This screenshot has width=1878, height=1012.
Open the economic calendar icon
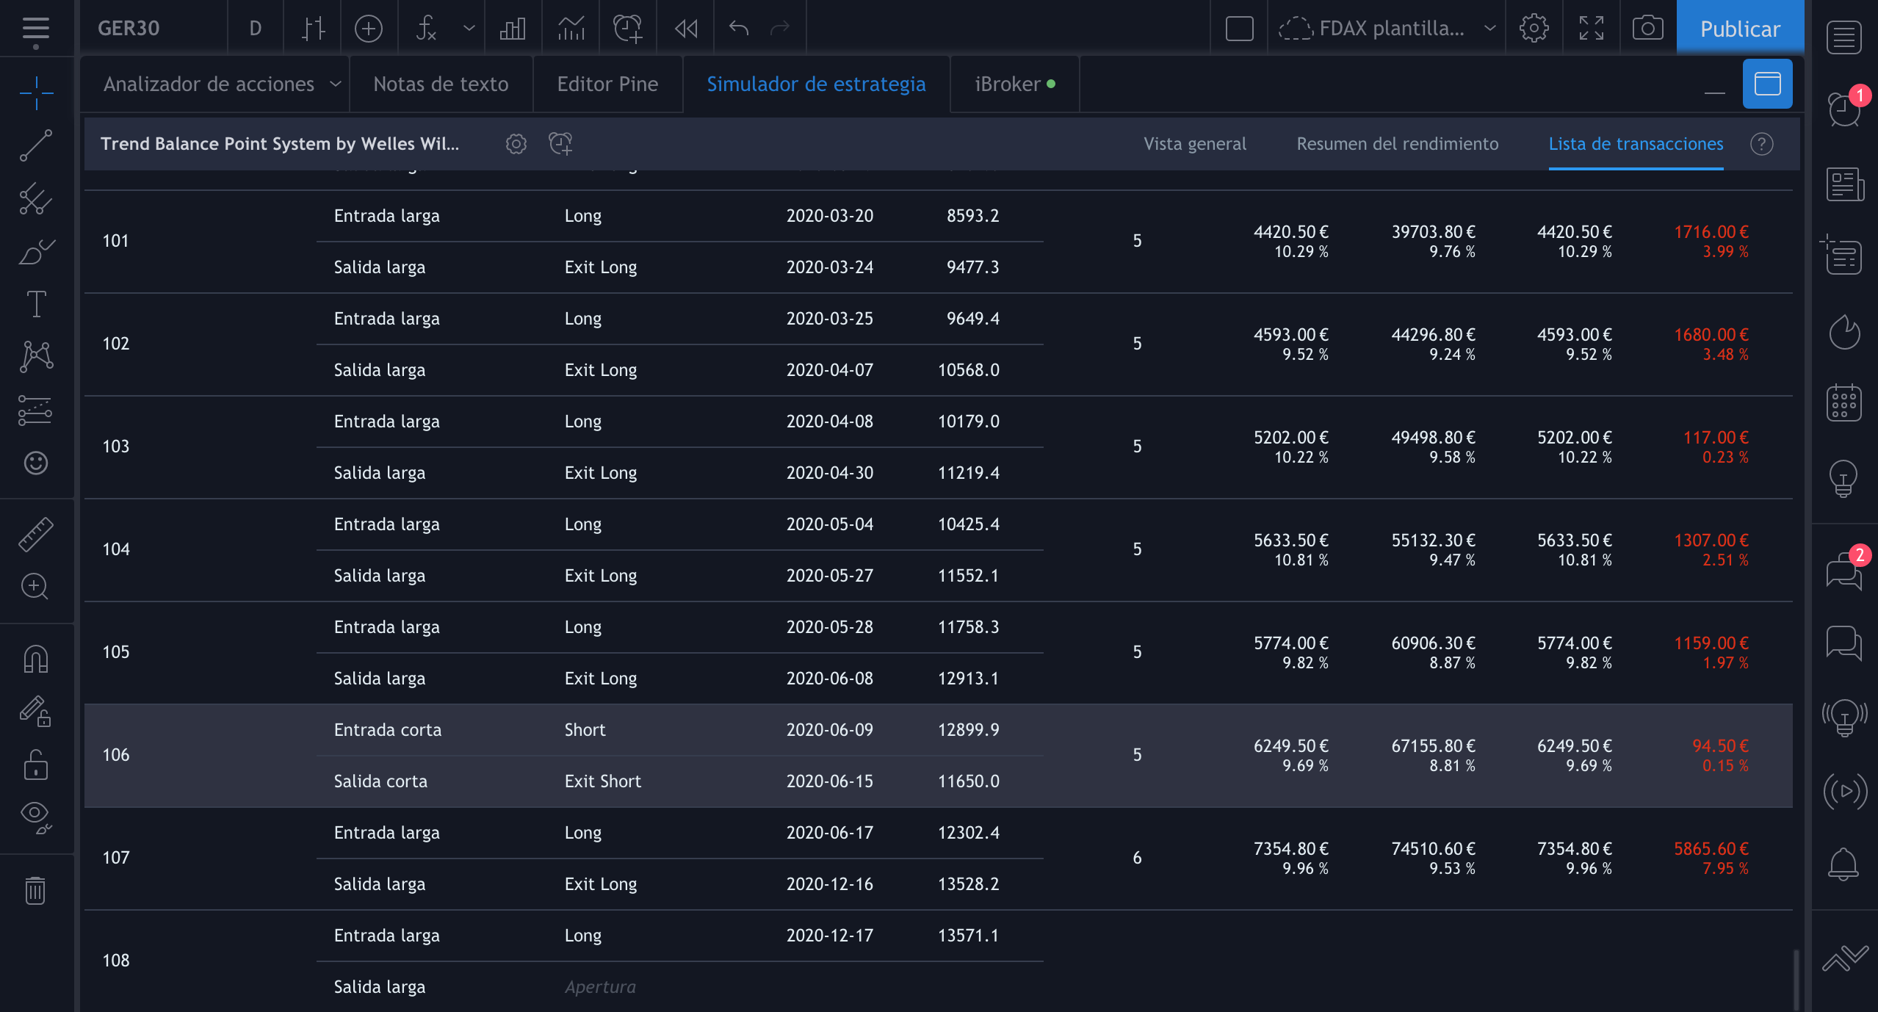click(1843, 403)
